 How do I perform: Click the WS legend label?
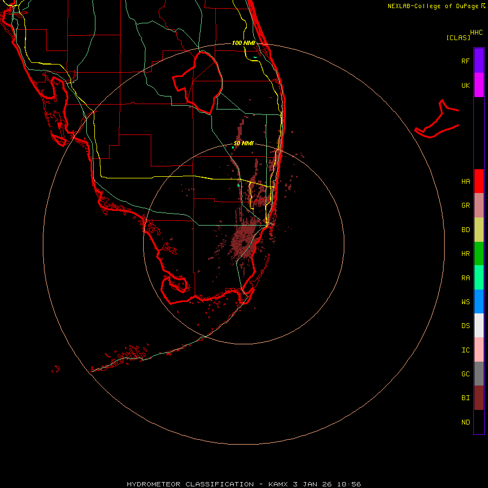pos(466,302)
